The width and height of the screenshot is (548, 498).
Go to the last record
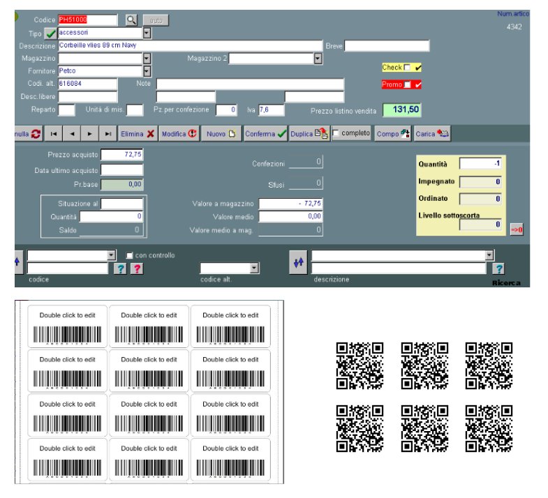click(x=108, y=134)
